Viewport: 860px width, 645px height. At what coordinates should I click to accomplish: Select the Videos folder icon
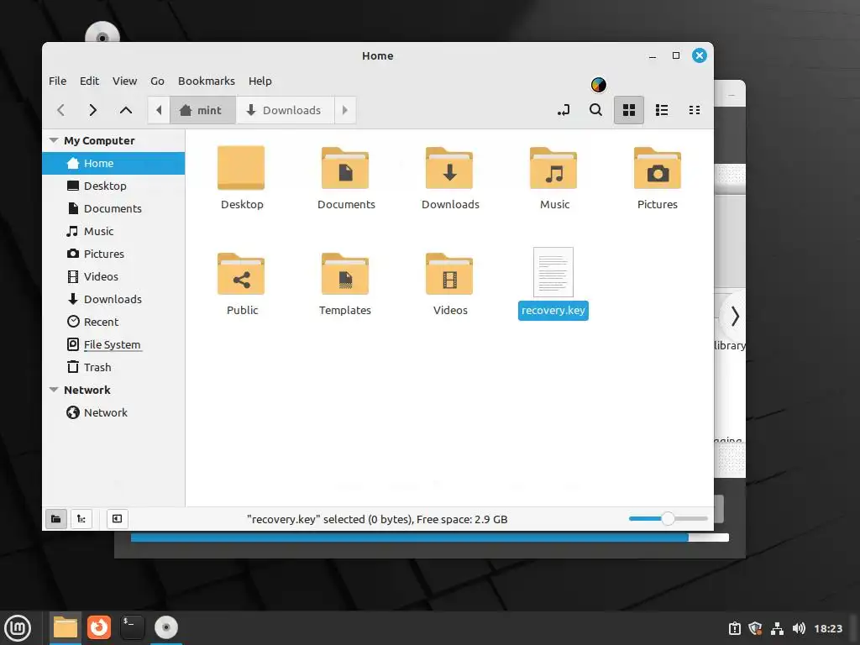coord(449,274)
